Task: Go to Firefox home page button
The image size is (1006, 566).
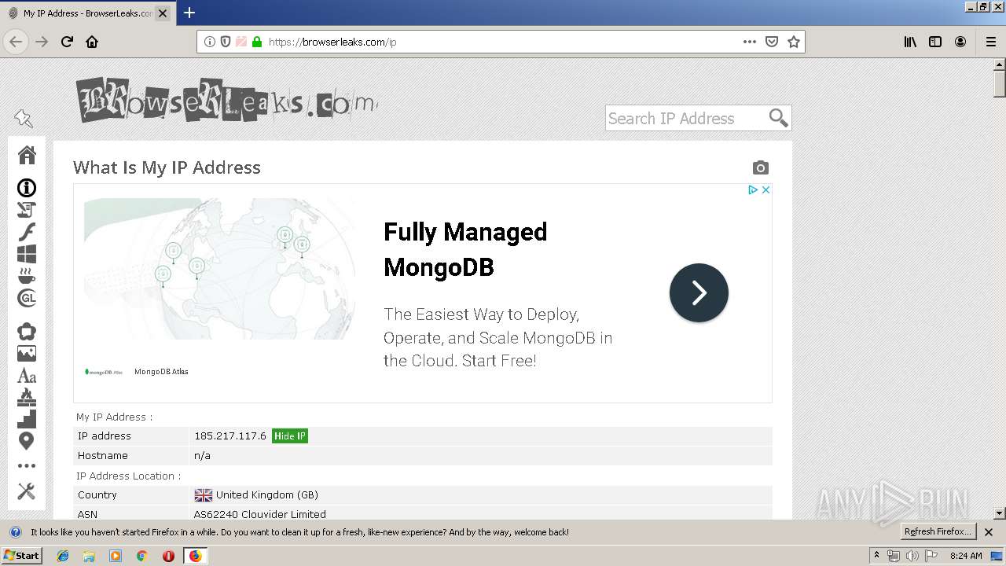Action: tap(92, 42)
